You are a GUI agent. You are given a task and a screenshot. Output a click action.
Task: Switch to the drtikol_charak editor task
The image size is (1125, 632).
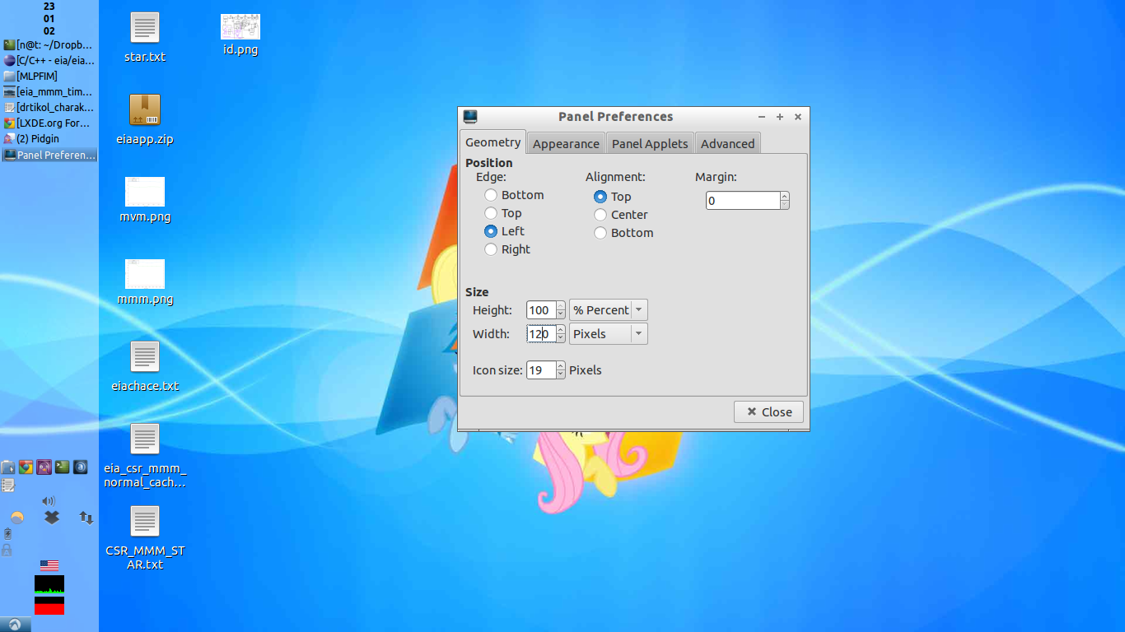tap(49, 108)
